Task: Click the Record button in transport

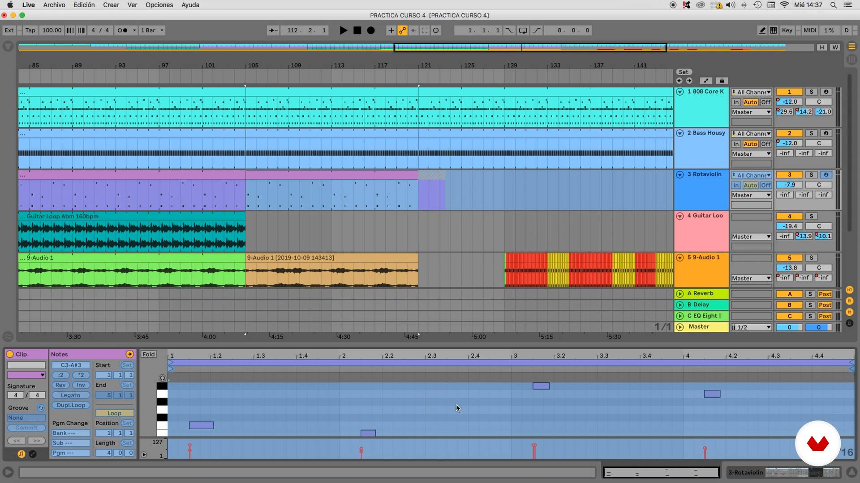Action: (x=370, y=30)
